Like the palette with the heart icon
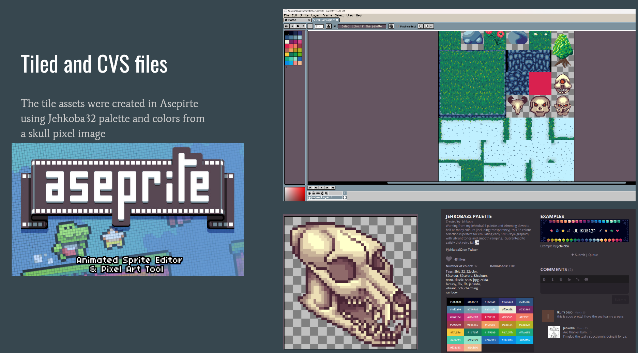This screenshot has width=638, height=353. pos(449,259)
